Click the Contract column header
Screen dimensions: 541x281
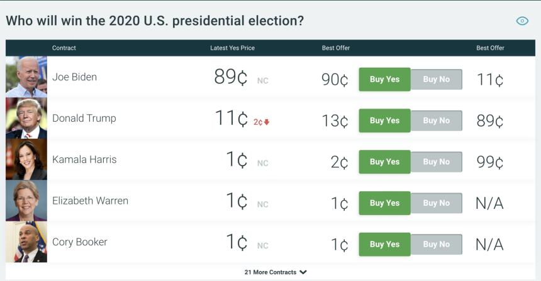tap(64, 48)
